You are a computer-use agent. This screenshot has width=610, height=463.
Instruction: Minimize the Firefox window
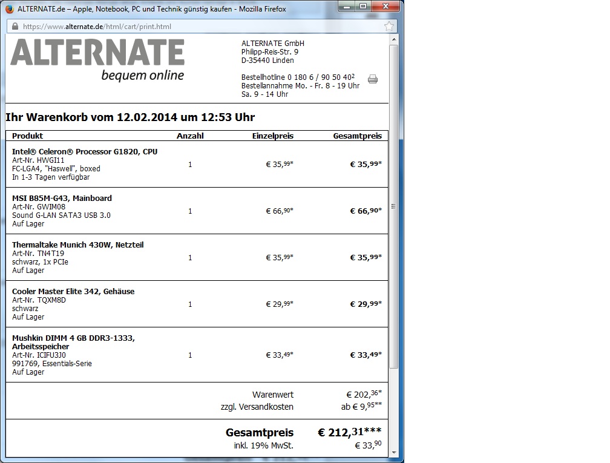click(347, 6)
